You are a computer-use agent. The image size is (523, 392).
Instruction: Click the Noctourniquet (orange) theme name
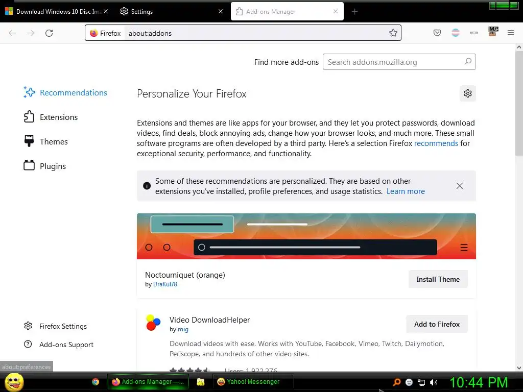point(185,275)
